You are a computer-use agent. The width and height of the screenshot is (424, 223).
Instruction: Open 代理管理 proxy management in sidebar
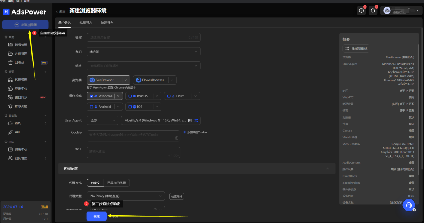click(x=21, y=80)
